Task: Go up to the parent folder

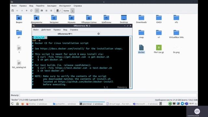Action: coord(27,11)
